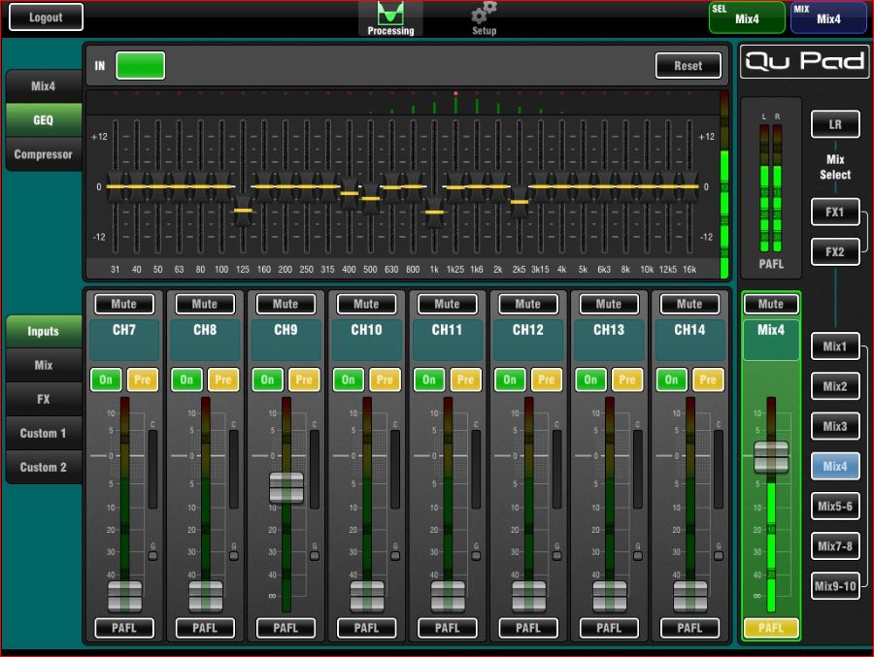Image resolution: width=874 pixels, height=657 pixels.
Task: Click the CH9 send fader handle
Action: [286, 487]
